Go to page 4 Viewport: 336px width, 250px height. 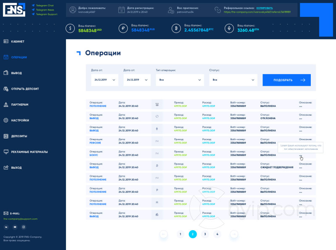pos(217,234)
